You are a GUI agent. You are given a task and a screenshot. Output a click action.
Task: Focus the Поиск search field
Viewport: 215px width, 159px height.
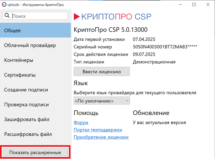click(x=35, y=16)
